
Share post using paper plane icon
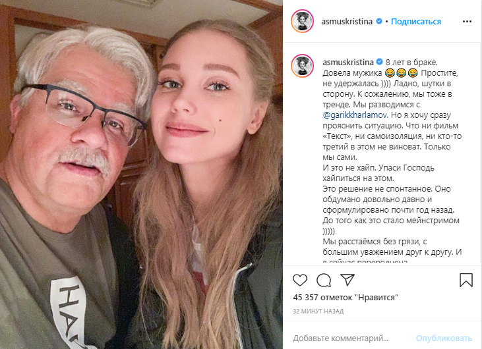tap(347, 280)
